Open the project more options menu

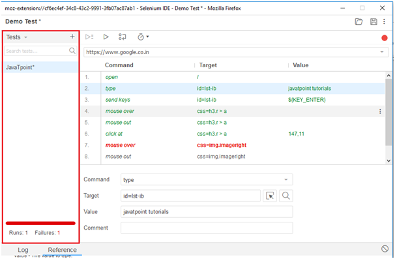pos(384,22)
